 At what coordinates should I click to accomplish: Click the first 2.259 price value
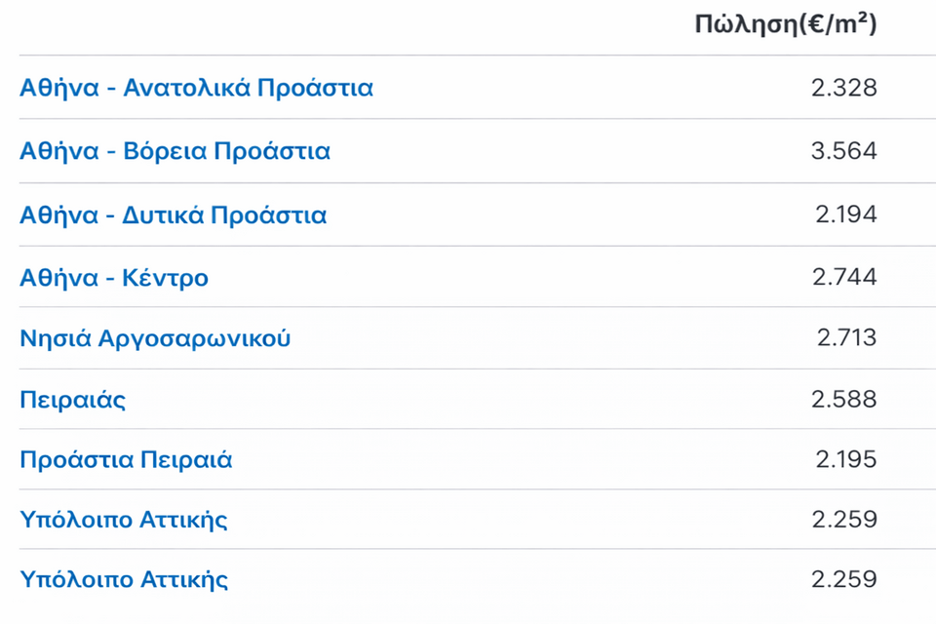click(843, 519)
